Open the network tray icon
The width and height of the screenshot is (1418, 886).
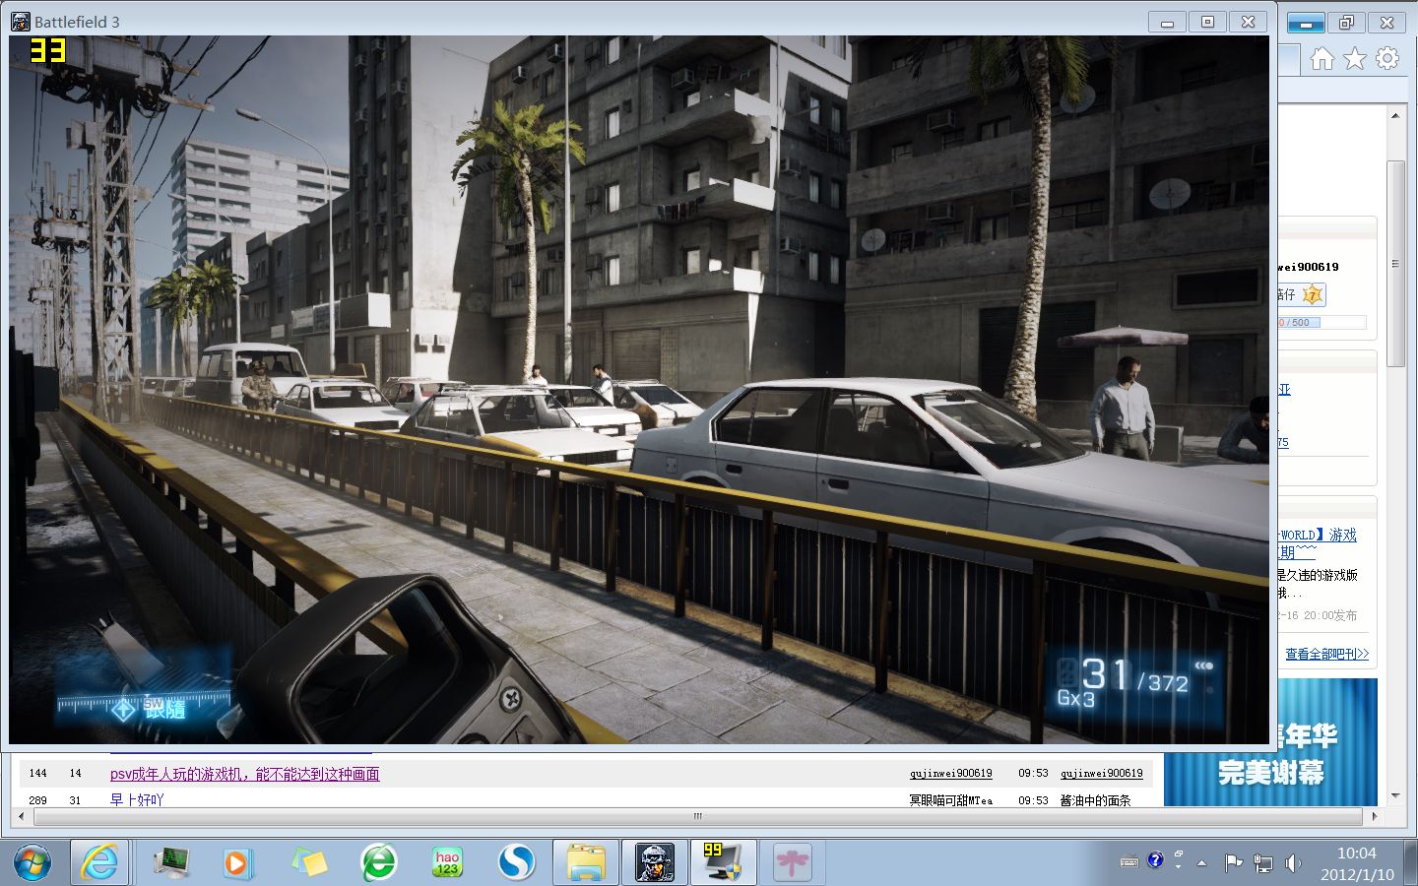tap(1263, 863)
